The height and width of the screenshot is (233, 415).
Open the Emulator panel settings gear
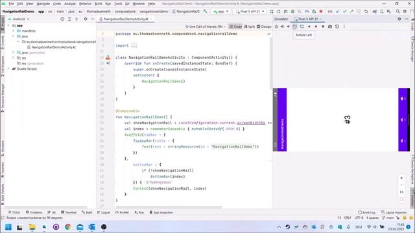pos(399,19)
